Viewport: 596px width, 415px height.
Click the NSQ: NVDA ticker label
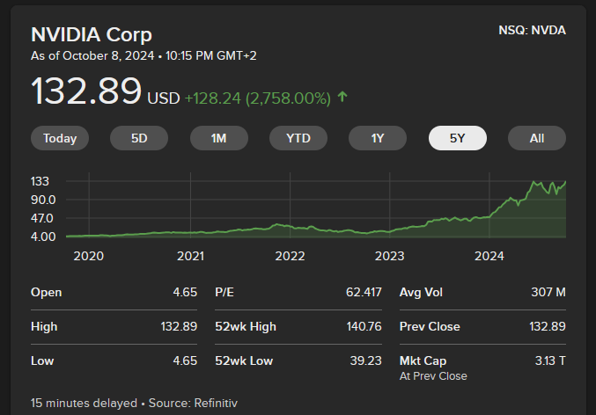[532, 30]
